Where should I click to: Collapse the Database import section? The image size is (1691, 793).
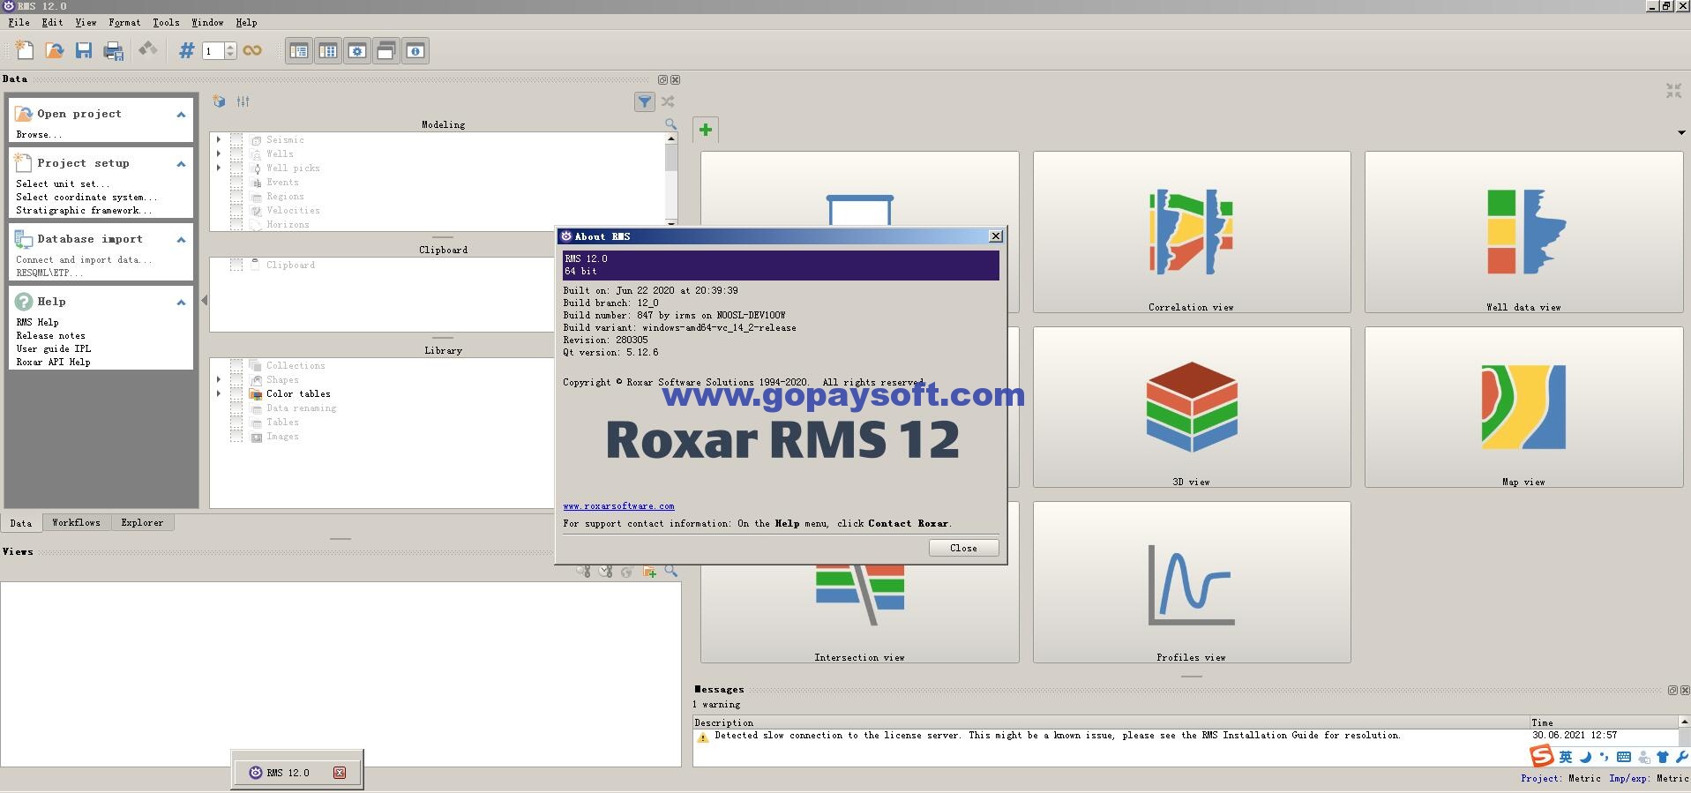(x=181, y=240)
